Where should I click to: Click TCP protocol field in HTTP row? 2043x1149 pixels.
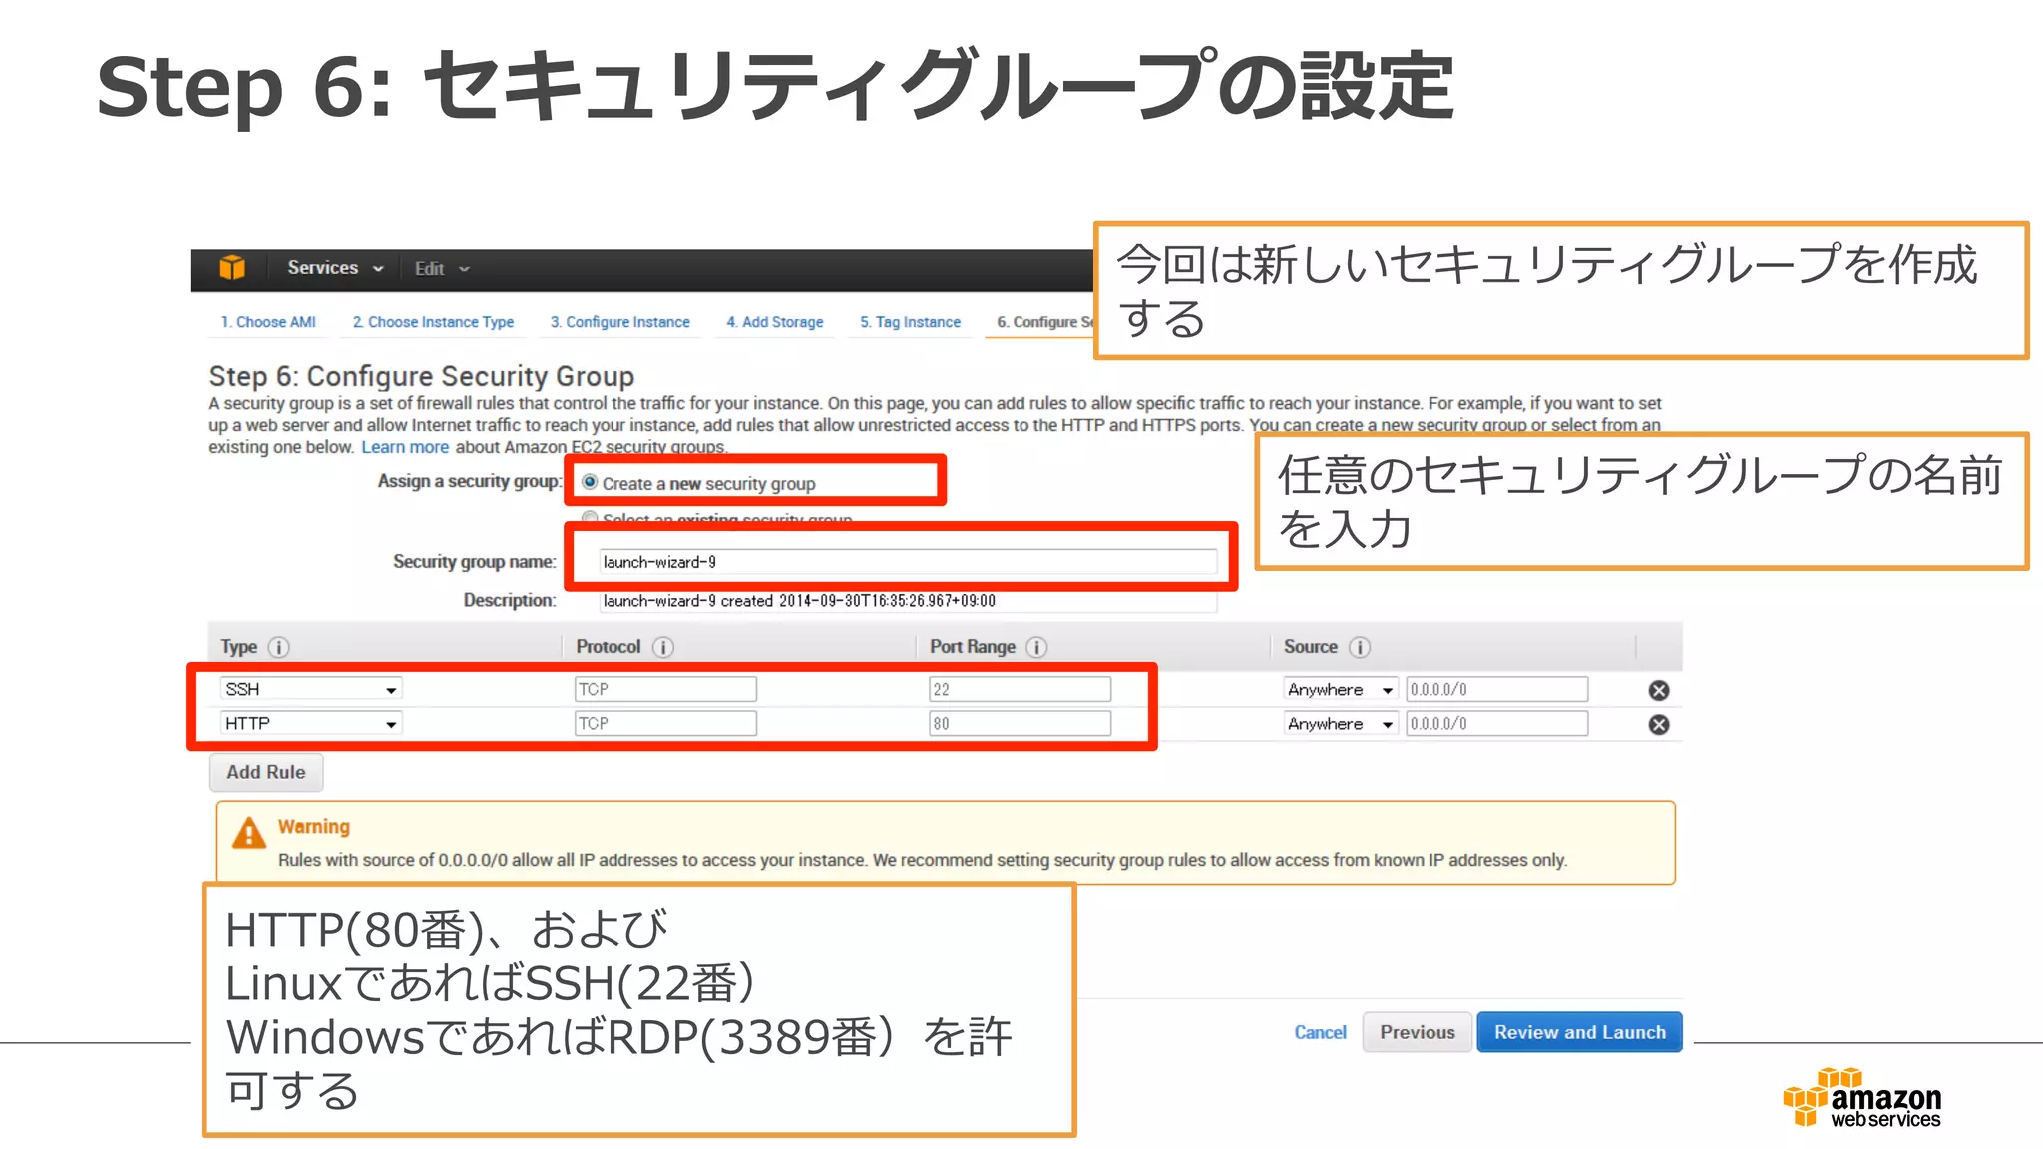665,723
